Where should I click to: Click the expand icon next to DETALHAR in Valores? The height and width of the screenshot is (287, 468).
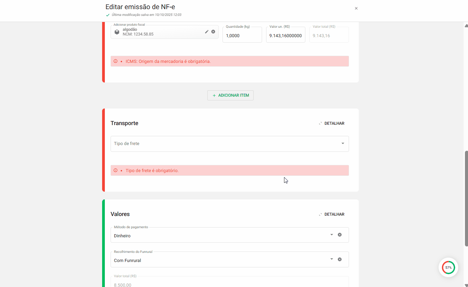pyautogui.click(x=320, y=214)
